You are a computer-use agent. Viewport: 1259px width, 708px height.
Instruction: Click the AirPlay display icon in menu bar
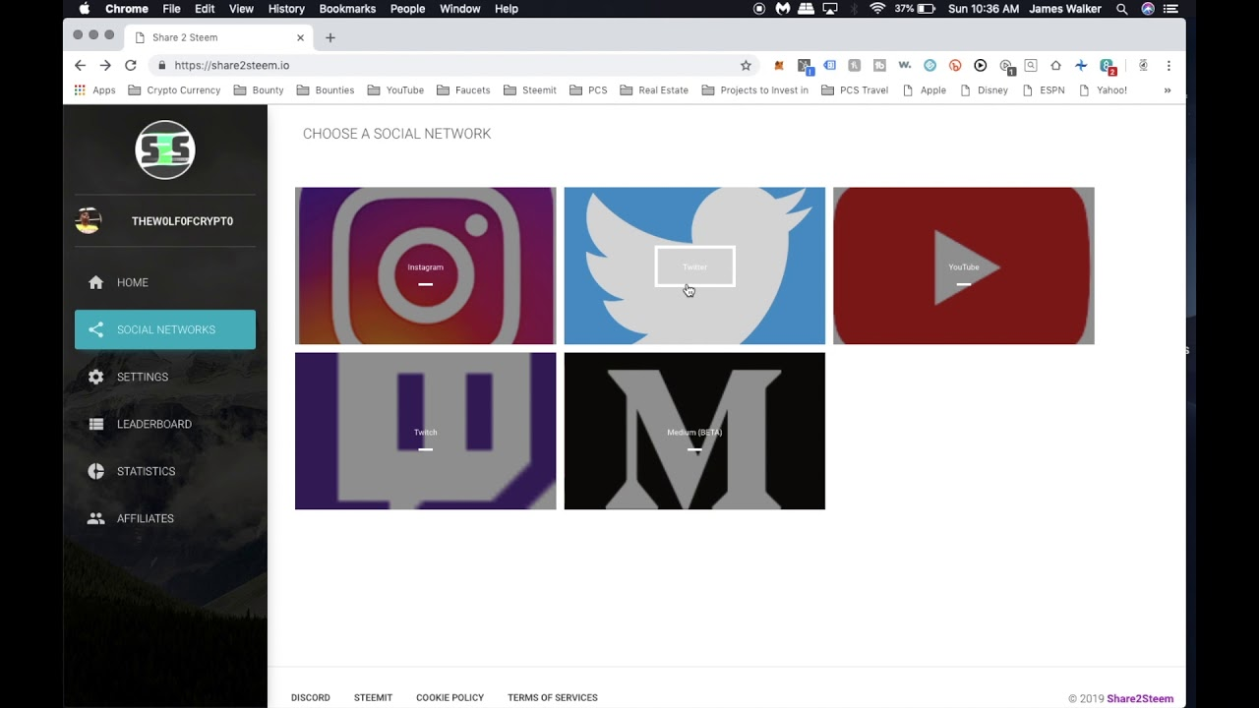point(830,9)
